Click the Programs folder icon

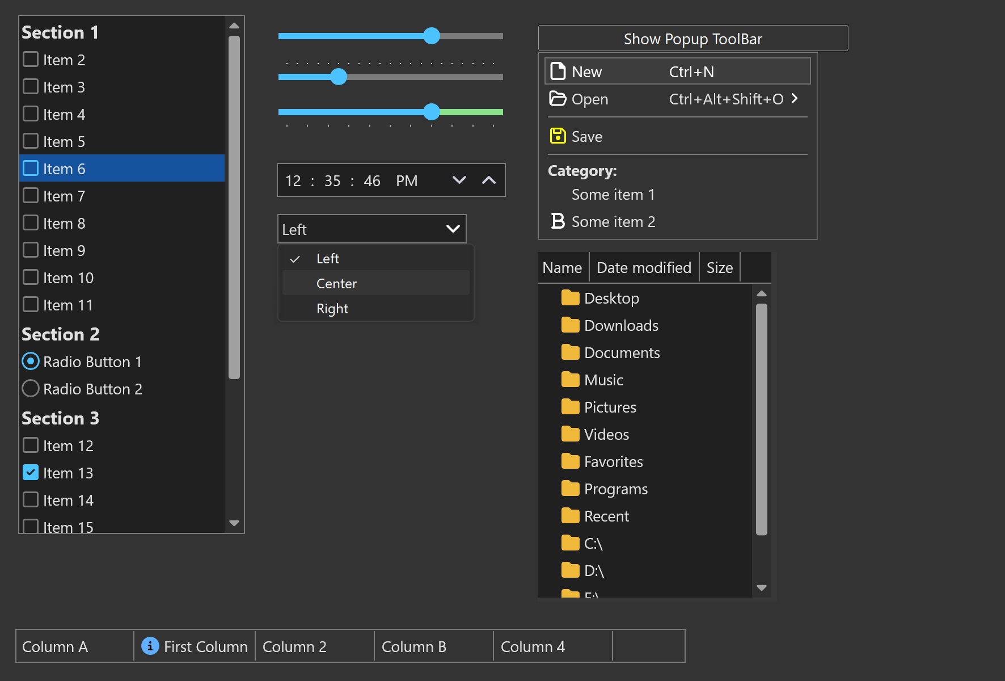click(x=571, y=489)
